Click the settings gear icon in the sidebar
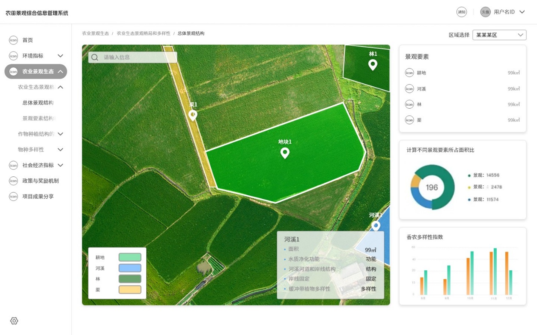 point(14,321)
